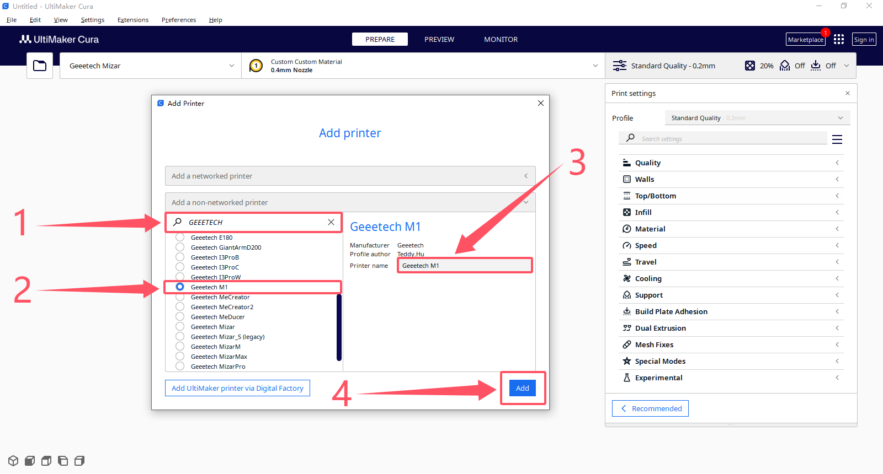Click the support Off icon

pos(785,66)
